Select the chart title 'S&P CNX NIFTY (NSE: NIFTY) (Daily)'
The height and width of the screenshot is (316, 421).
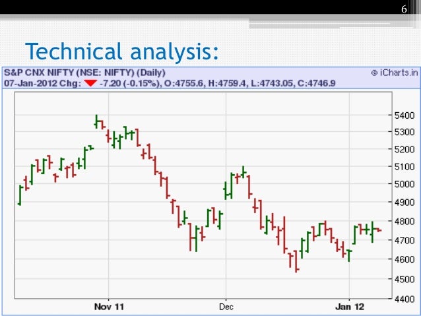84,73
